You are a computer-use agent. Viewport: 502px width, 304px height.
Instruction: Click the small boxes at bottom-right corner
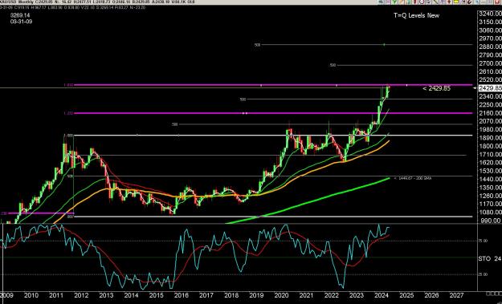[493, 294]
